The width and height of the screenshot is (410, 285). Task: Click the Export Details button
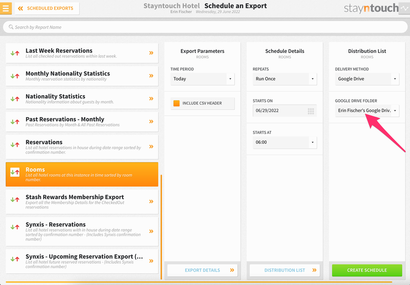[202, 270]
